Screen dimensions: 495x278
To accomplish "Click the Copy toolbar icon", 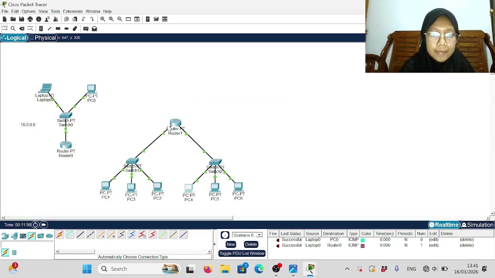I will [x=67, y=19].
